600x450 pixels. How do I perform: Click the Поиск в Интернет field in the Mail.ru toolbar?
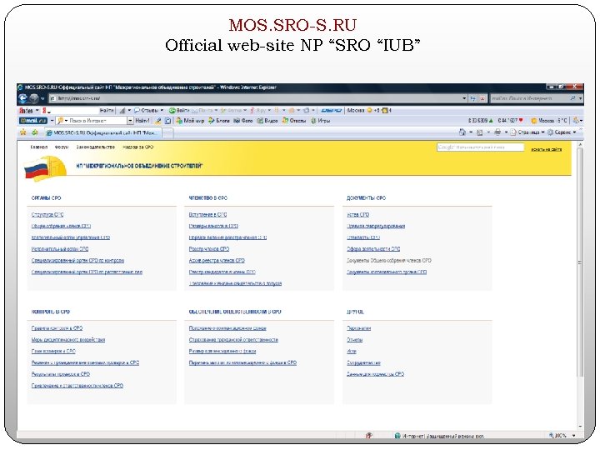pyautogui.click(x=92, y=121)
